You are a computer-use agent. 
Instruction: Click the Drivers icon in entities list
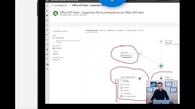coord(121,91)
